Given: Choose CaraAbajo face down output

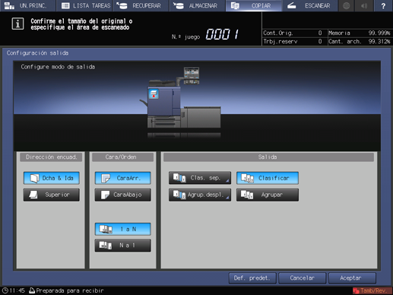Looking at the screenshot, I should coord(123,195).
